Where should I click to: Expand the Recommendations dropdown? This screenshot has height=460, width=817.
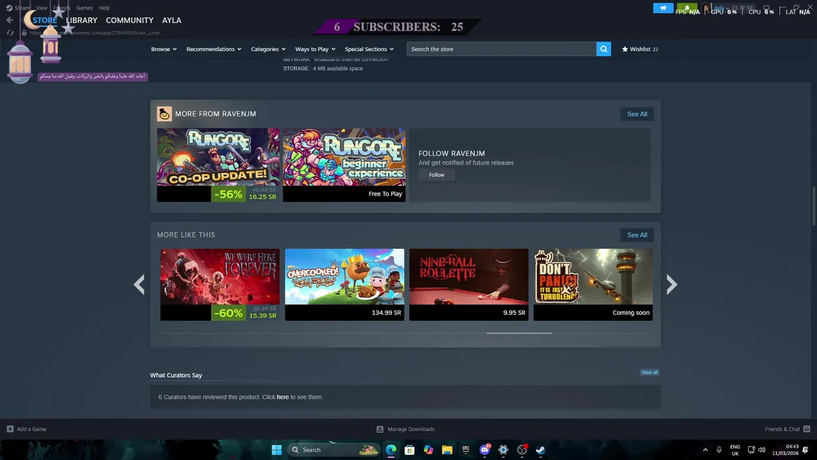(x=214, y=49)
